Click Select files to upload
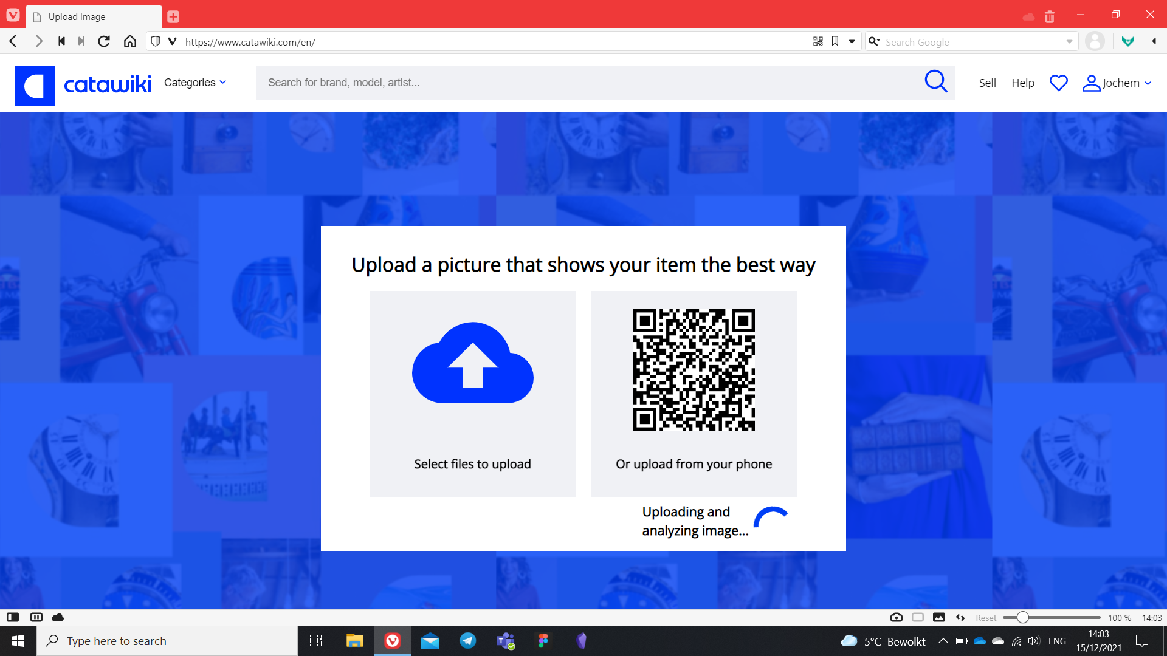The width and height of the screenshot is (1167, 656). [x=473, y=464]
